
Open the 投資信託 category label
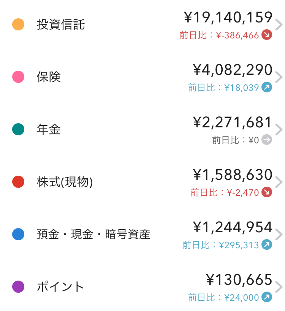click(61, 25)
